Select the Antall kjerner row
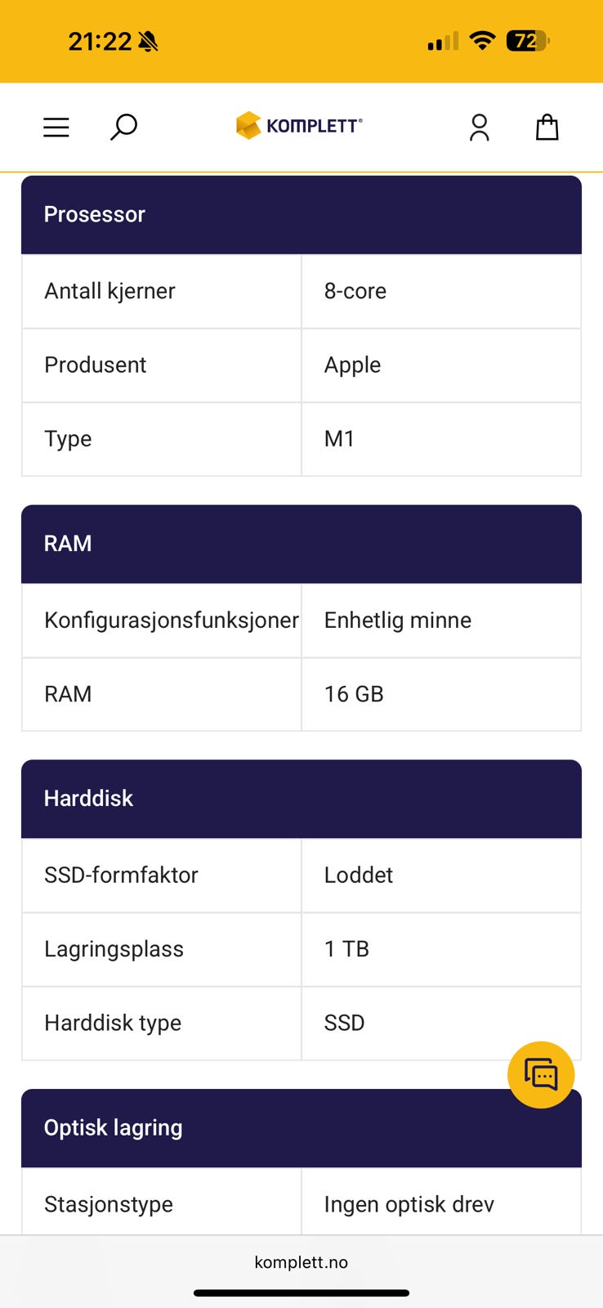The width and height of the screenshot is (603, 1308). click(x=161, y=291)
